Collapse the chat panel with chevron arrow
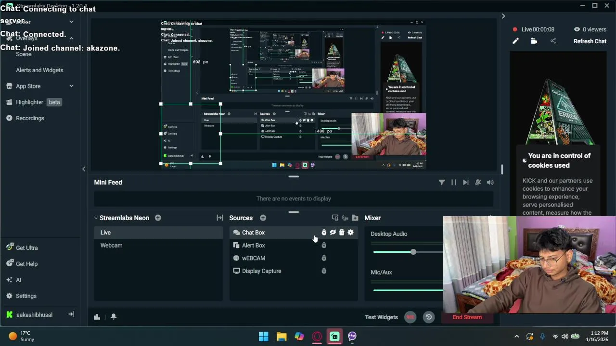 [x=503, y=16]
